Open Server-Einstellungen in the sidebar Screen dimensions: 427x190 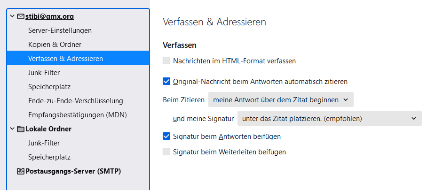(x=60, y=30)
